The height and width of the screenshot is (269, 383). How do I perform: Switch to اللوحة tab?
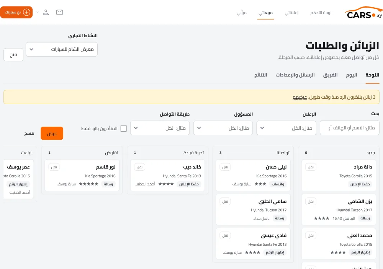click(x=372, y=75)
